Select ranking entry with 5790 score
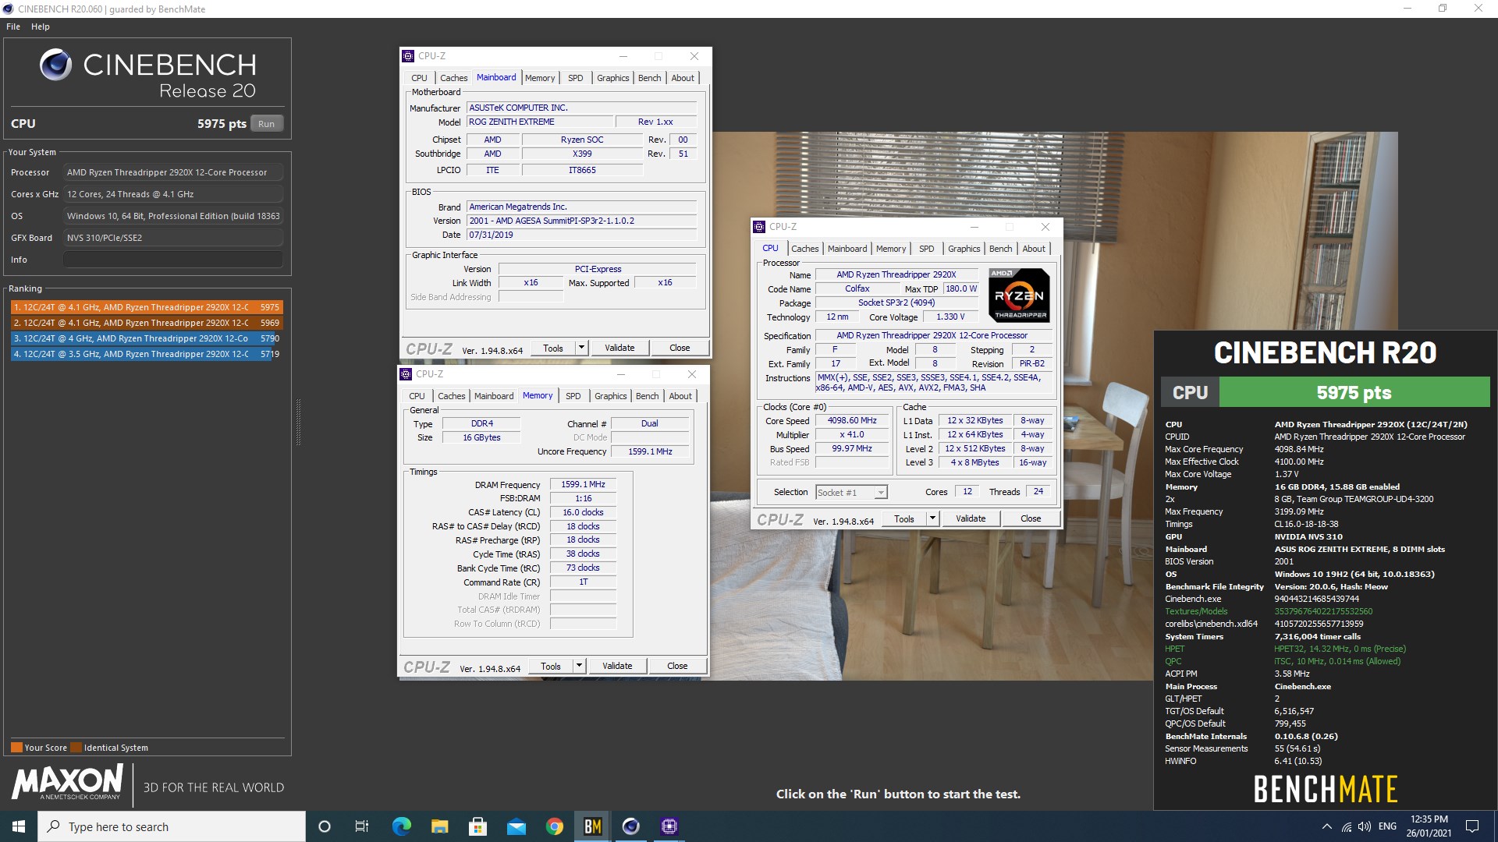1498x842 pixels. [146, 338]
